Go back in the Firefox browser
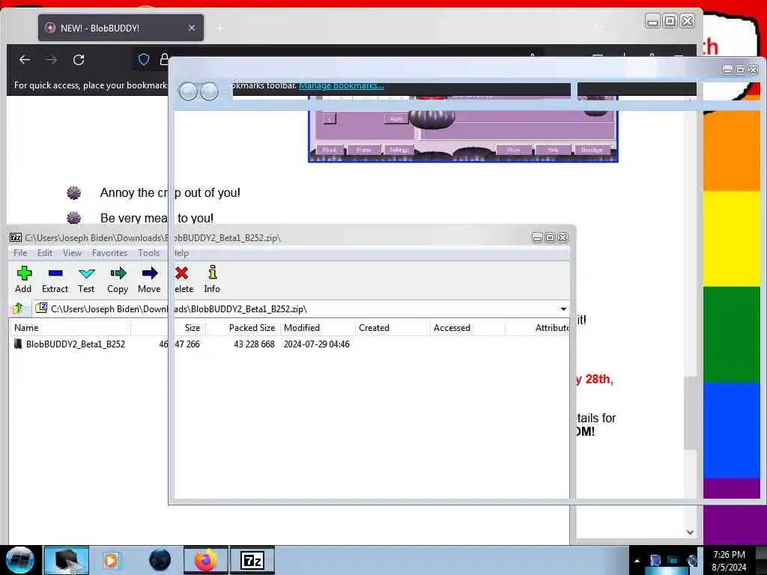This screenshot has height=575, width=767. point(25,60)
